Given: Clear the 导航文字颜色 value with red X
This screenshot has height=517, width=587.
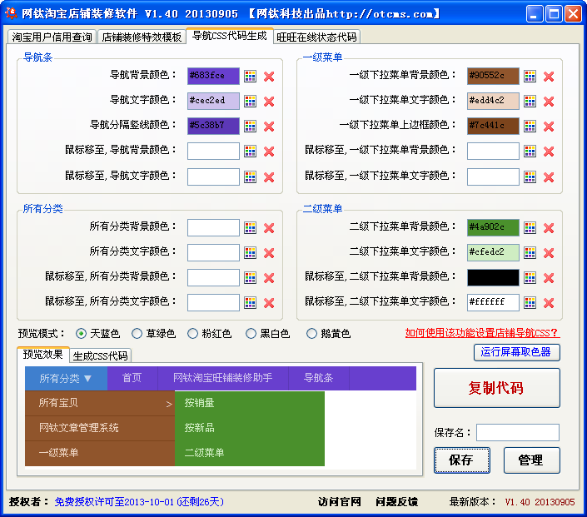Looking at the screenshot, I should tap(269, 102).
